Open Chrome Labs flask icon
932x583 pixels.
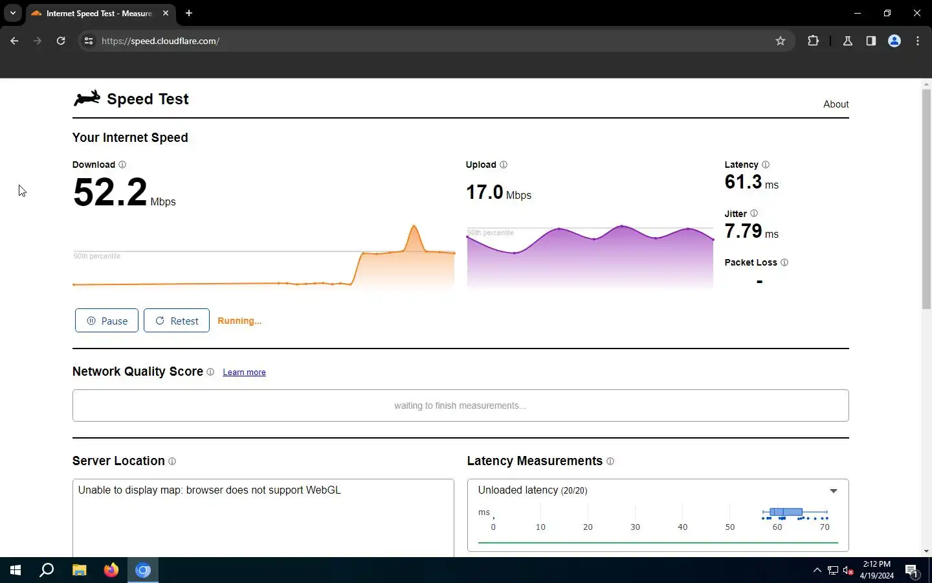tap(848, 41)
